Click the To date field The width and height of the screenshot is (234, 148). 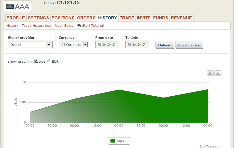click(137, 44)
